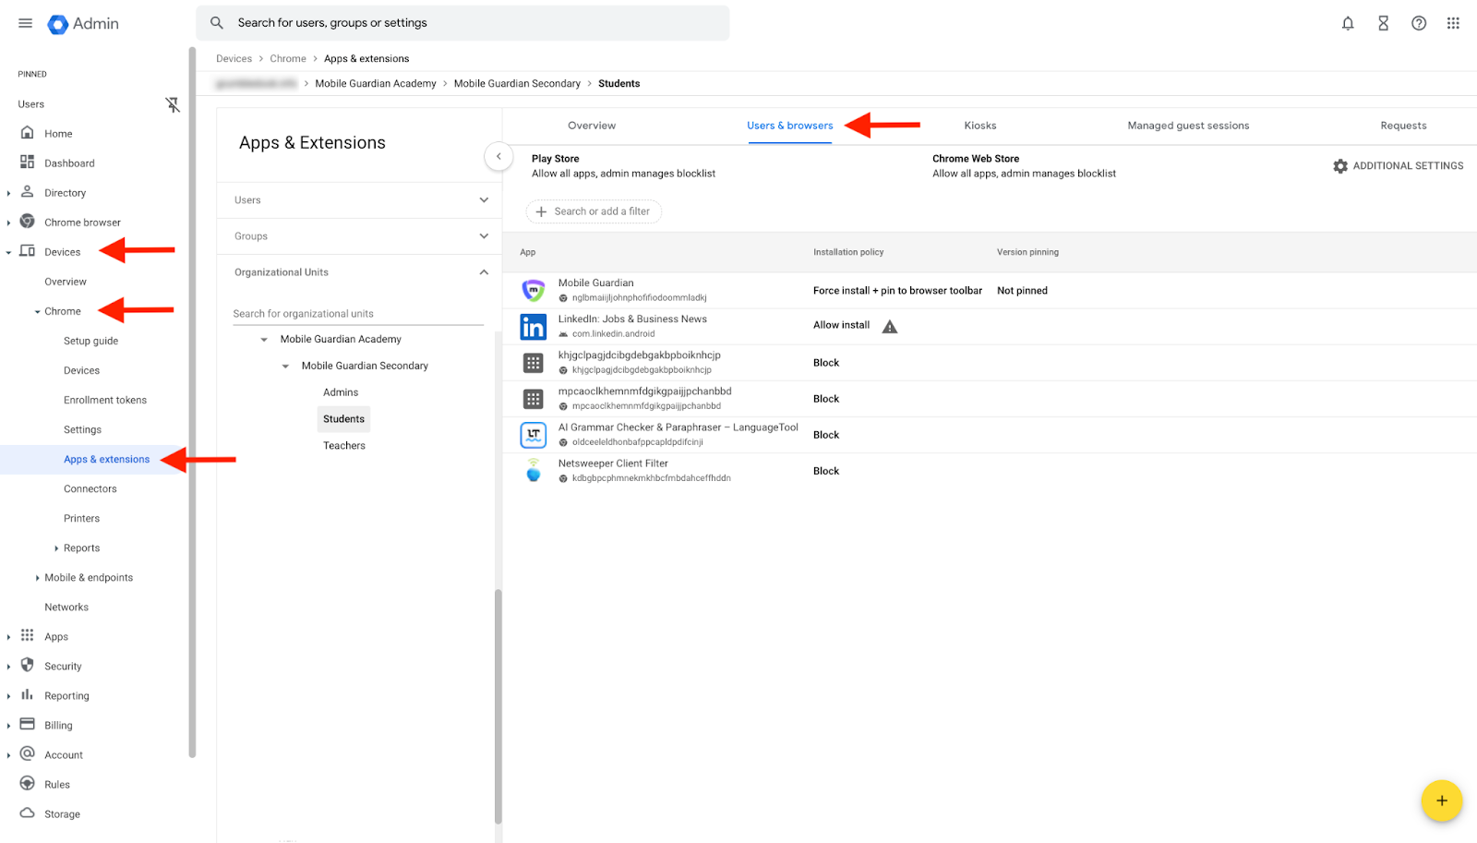Click the LinkedIn app icon
This screenshot has width=1477, height=843.
(534, 327)
